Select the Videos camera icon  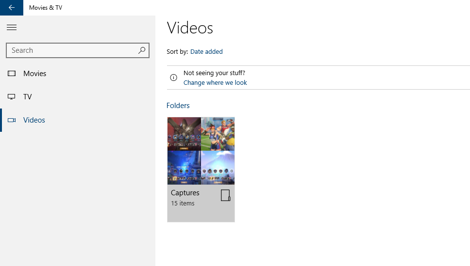pyautogui.click(x=12, y=120)
